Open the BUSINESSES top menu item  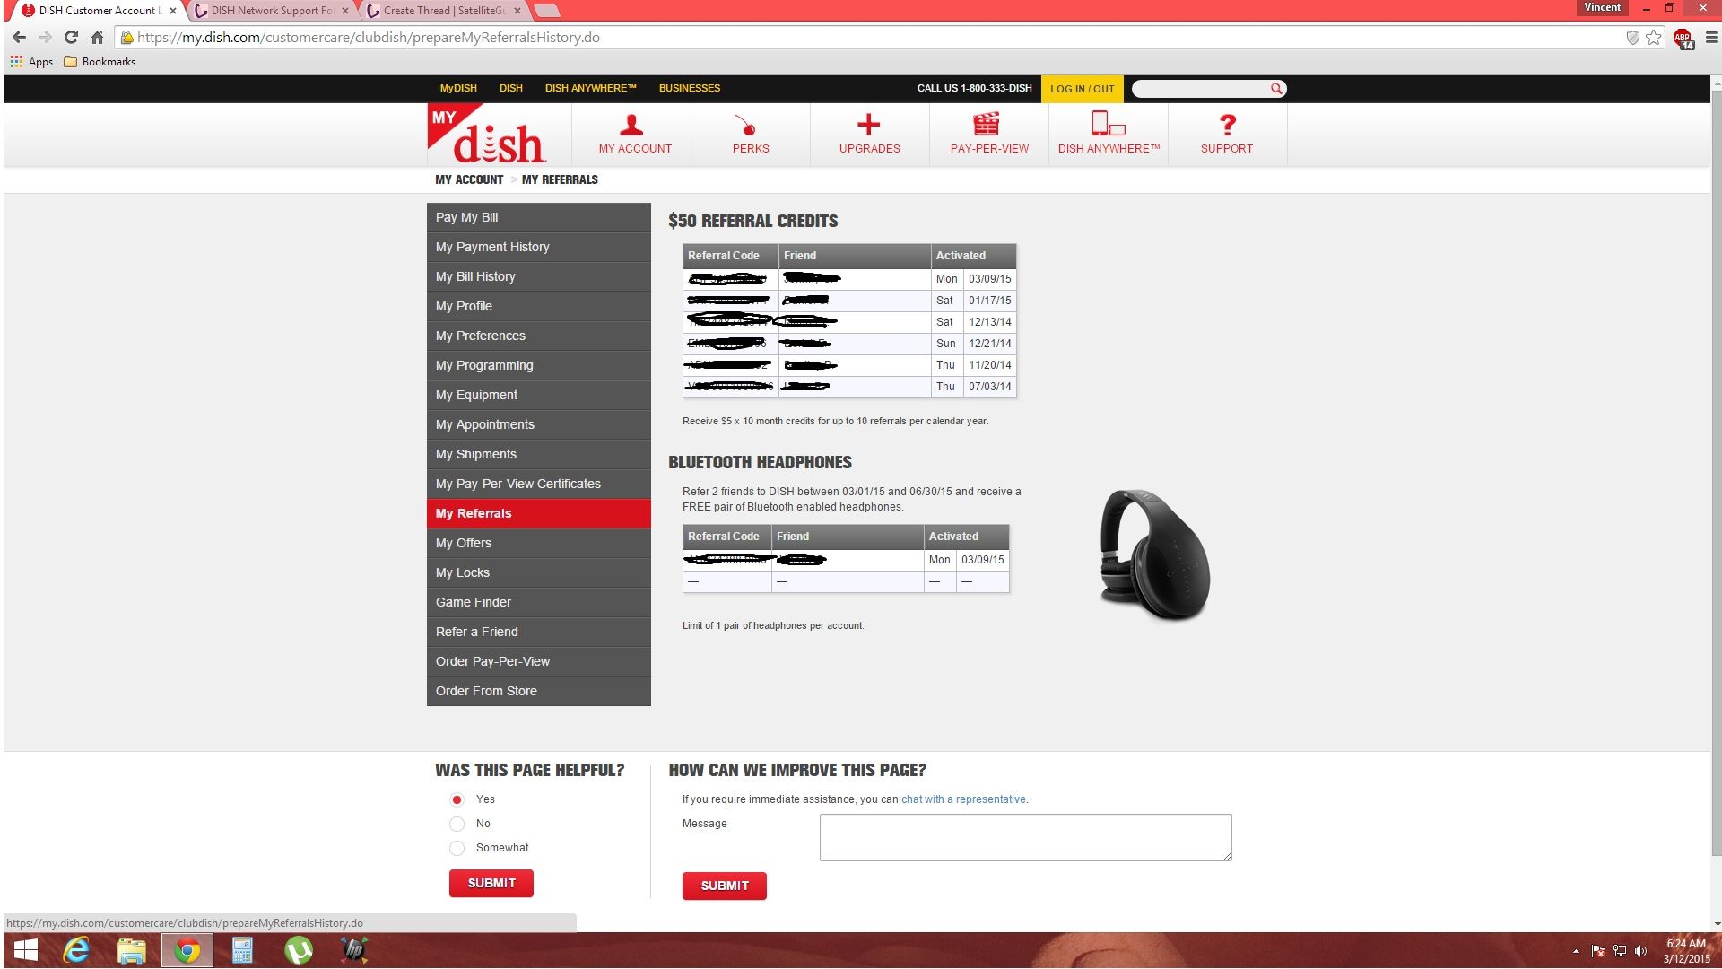[690, 88]
